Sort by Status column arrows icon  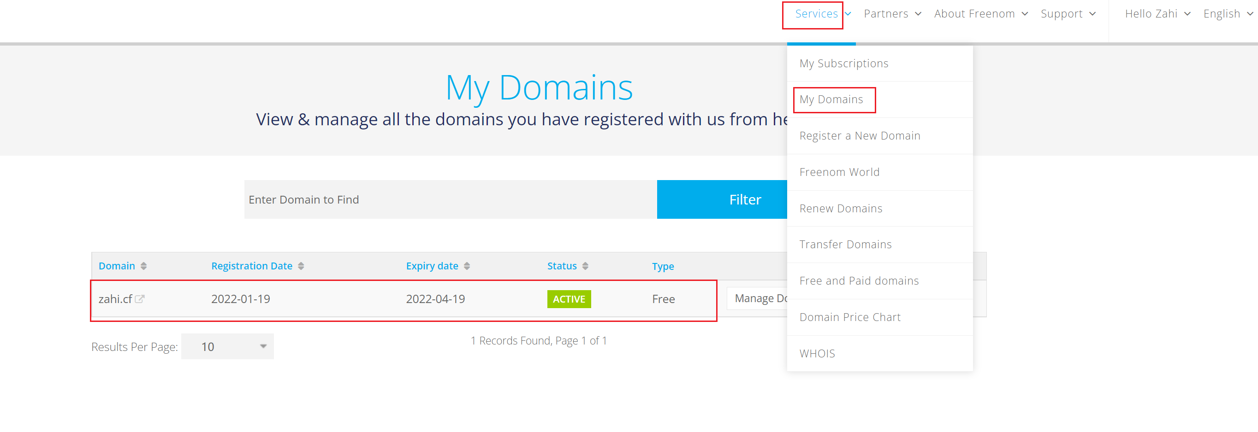[x=585, y=266]
